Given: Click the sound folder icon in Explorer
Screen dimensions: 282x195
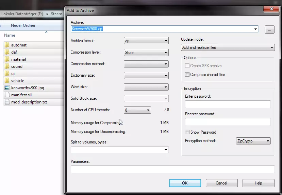Looking at the screenshot, I should pyautogui.click(x=7, y=66).
